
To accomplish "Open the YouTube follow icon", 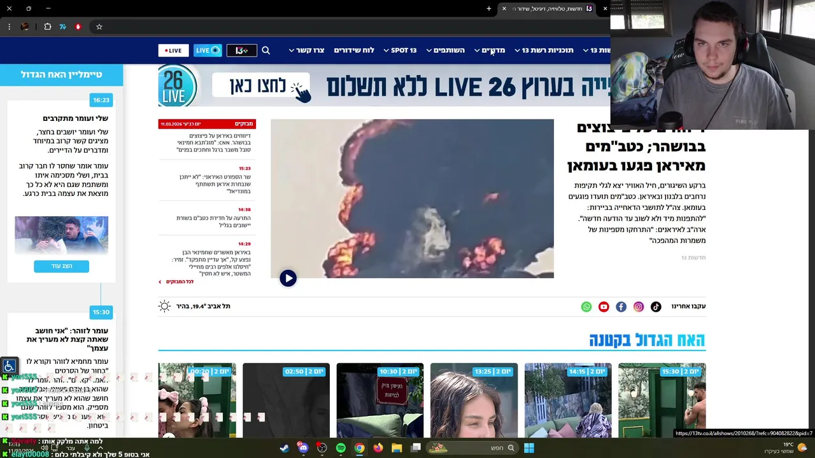I will 604,307.
